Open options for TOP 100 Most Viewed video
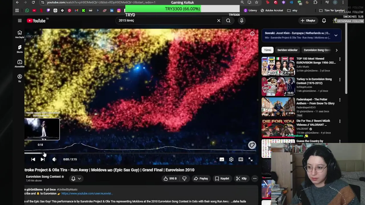This screenshot has height=205, width=365. coord(340,59)
